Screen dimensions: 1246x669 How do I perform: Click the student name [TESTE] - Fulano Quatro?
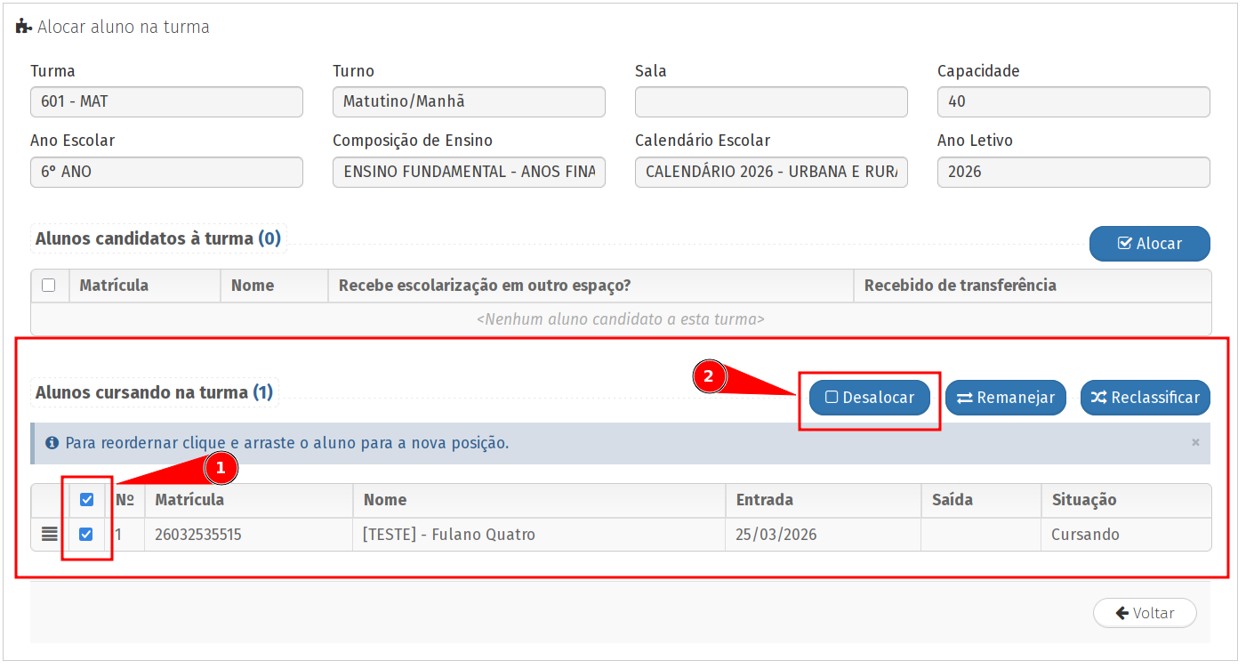tap(449, 535)
